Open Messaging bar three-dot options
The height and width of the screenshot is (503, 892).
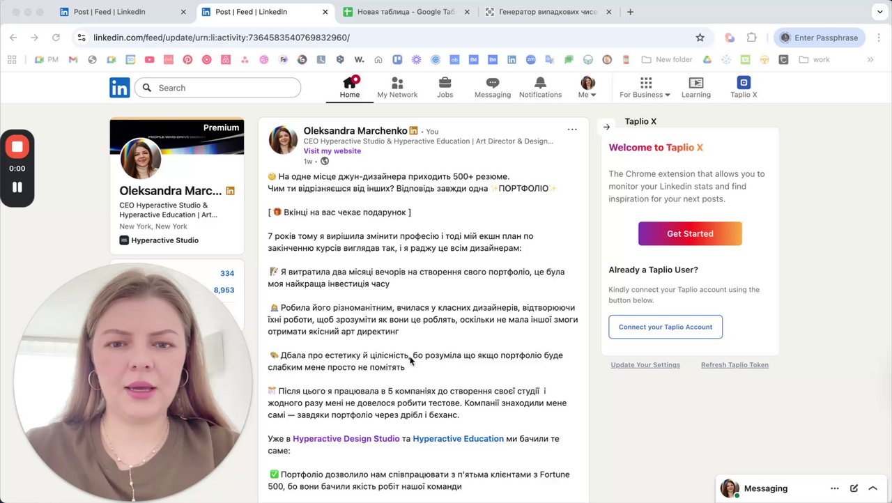pyautogui.click(x=835, y=488)
